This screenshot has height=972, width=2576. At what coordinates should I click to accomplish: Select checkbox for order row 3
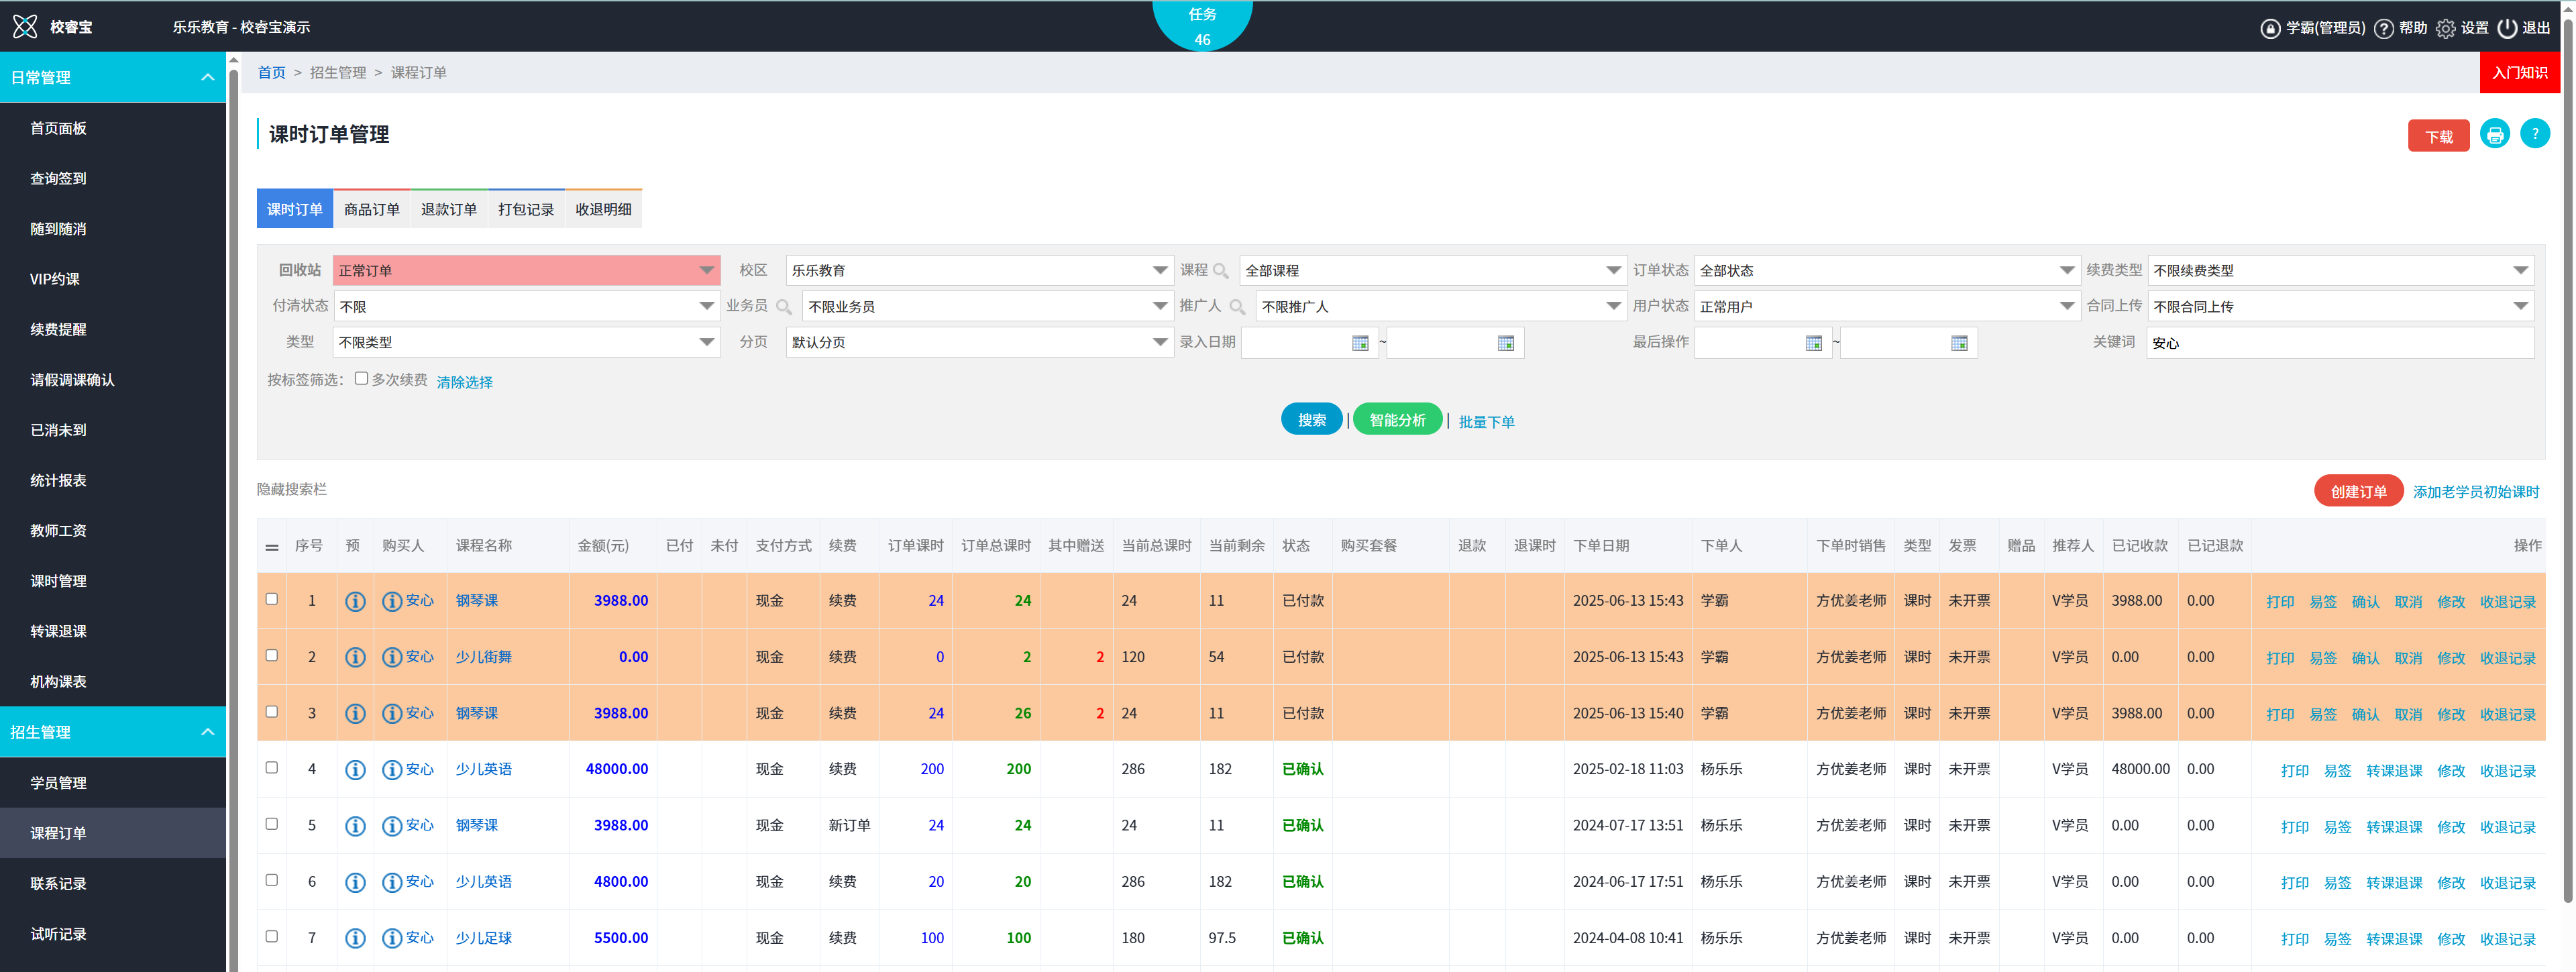pyautogui.click(x=271, y=711)
